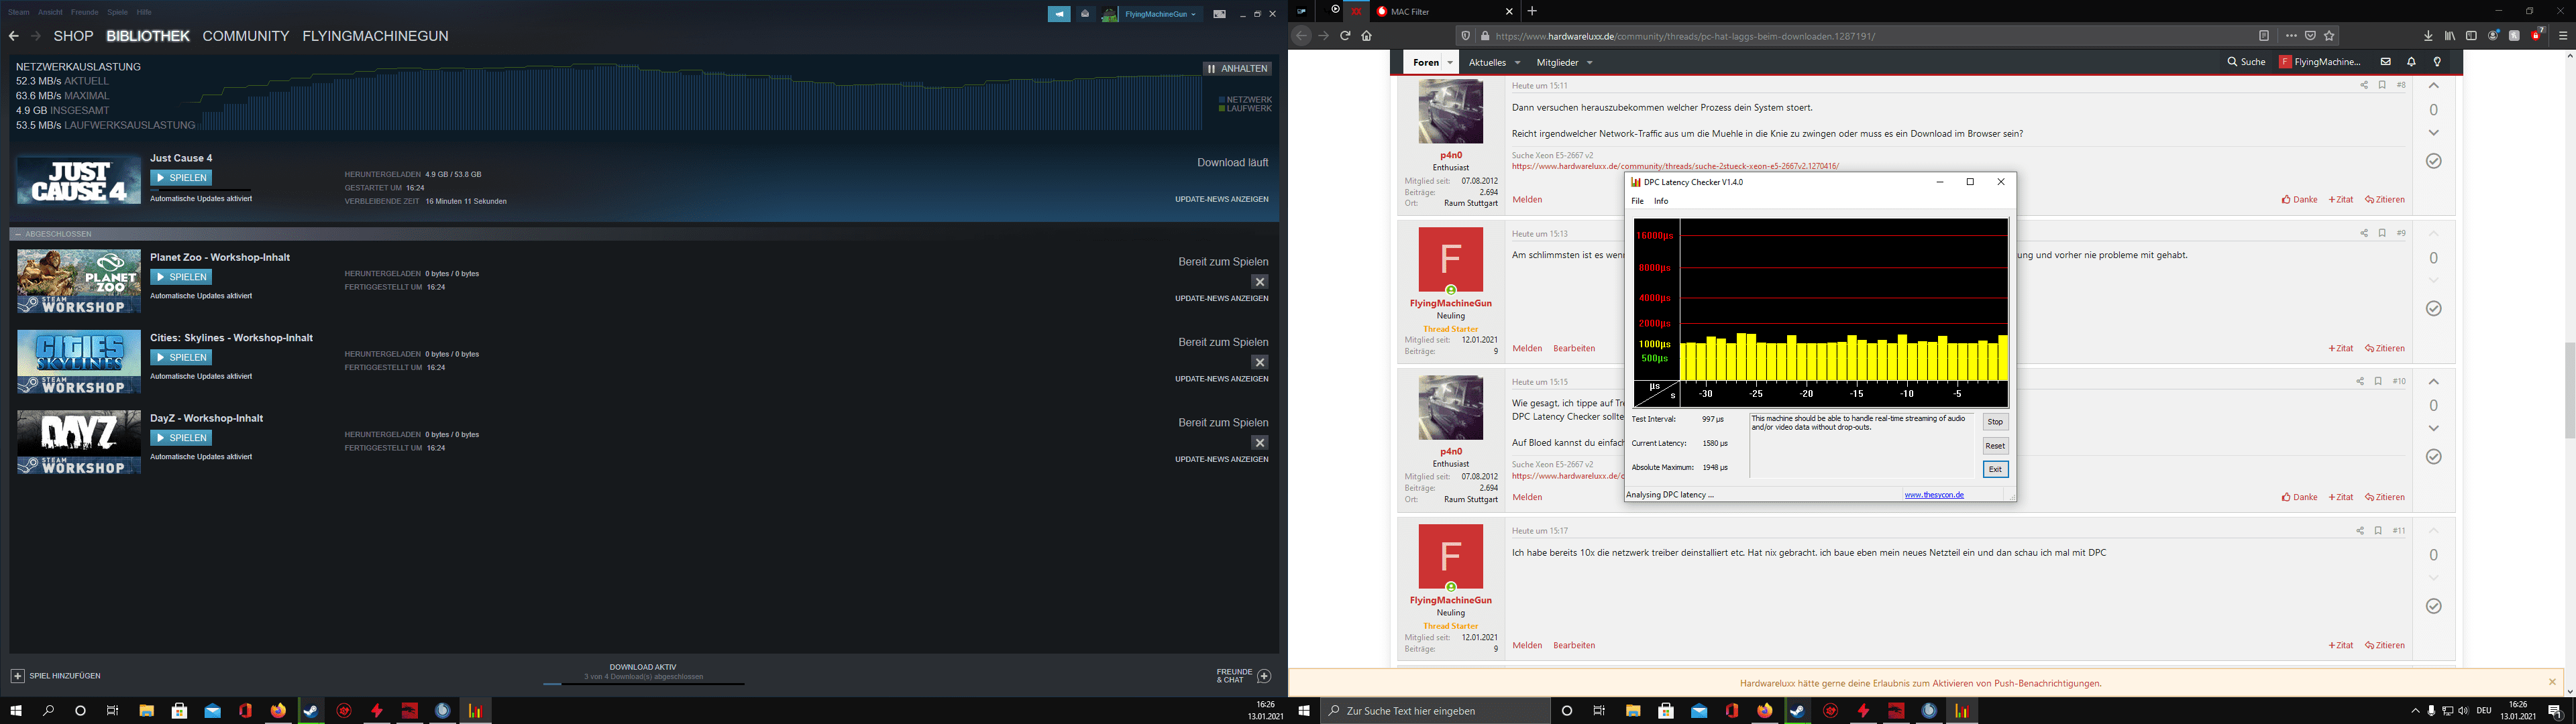Switch to Steam SHOP tab

tap(73, 36)
